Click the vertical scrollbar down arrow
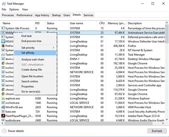The height and width of the screenshot is (137, 169). click(x=167, y=120)
